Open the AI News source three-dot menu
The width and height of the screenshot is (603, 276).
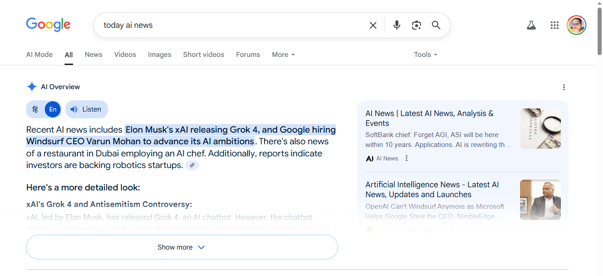(x=407, y=158)
